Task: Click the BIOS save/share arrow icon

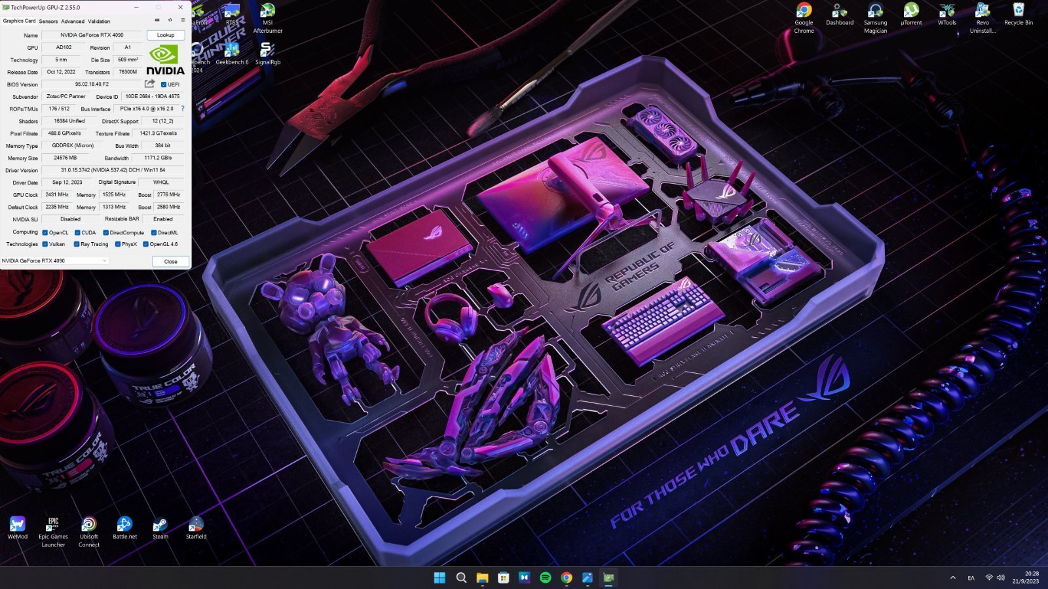Action: (x=150, y=84)
